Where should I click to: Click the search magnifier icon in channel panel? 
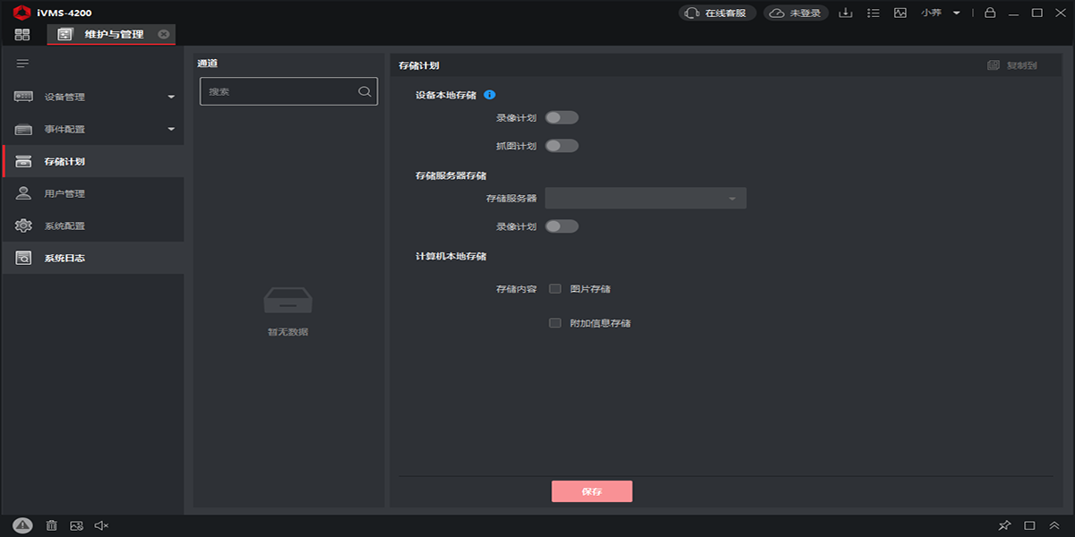[365, 91]
